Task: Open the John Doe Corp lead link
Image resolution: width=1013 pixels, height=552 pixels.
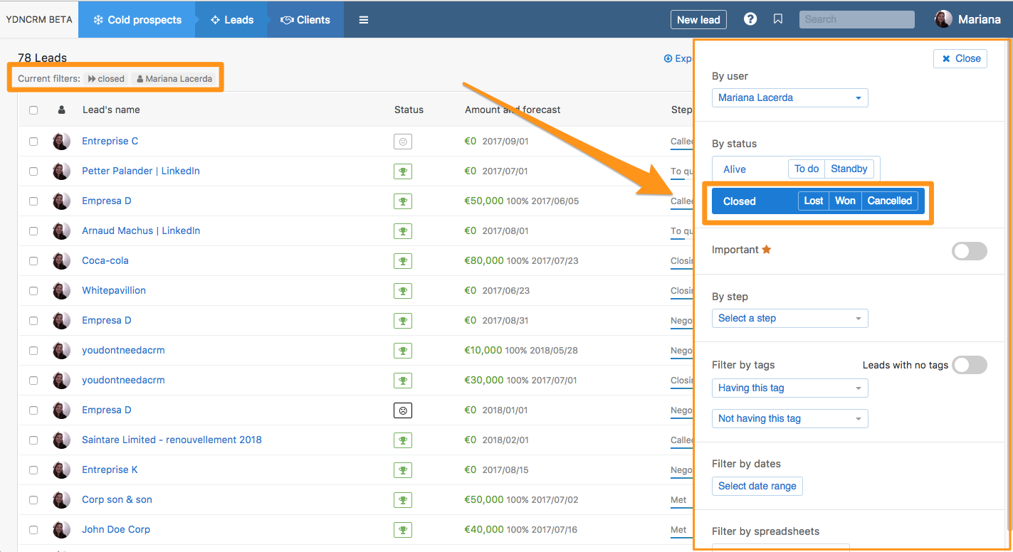Action: pyautogui.click(x=116, y=529)
